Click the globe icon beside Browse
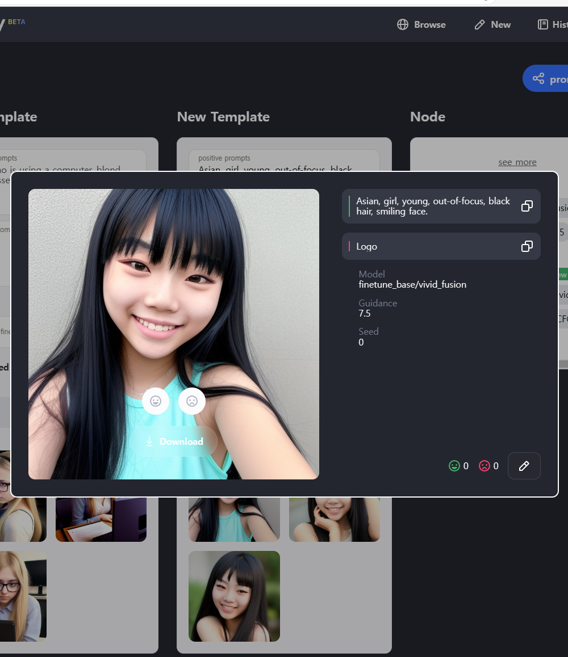 click(x=403, y=25)
